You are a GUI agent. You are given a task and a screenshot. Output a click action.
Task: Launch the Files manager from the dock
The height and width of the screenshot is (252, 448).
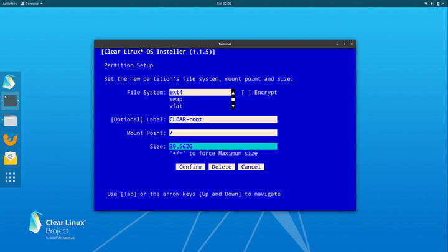tap(11, 120)
